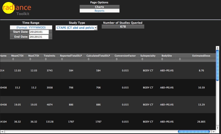The image size is (221, 134).
Task: Click the scroll down arrow
Action: point(218,127)
